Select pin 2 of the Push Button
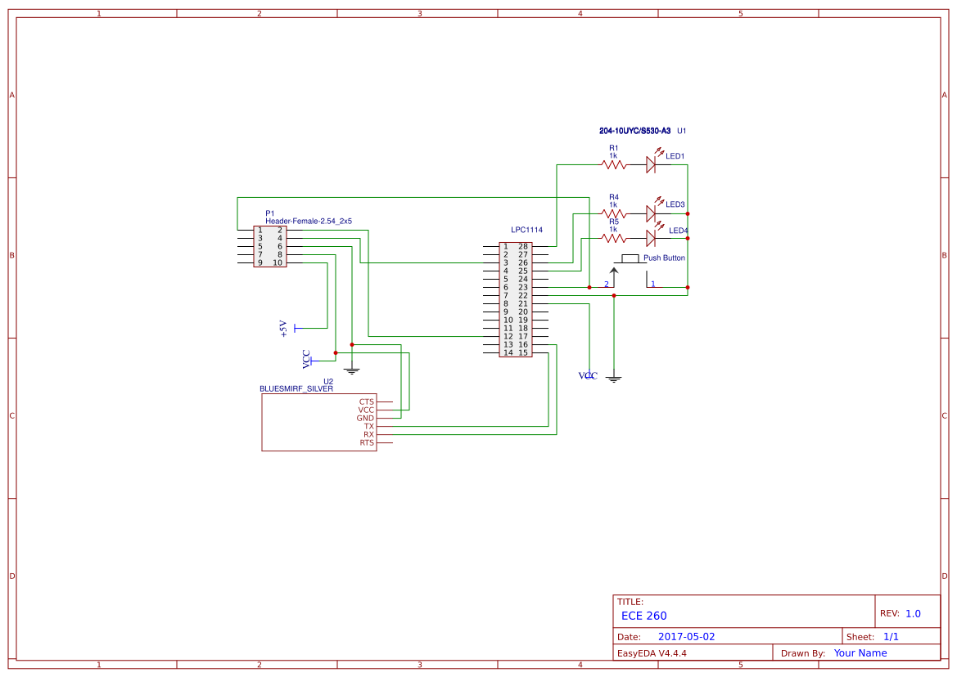 [607, 284]
